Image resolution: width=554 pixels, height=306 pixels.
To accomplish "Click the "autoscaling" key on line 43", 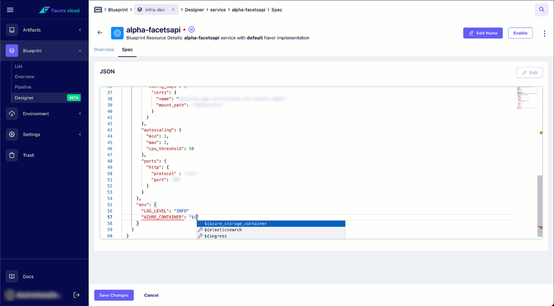I will [158, 130].
